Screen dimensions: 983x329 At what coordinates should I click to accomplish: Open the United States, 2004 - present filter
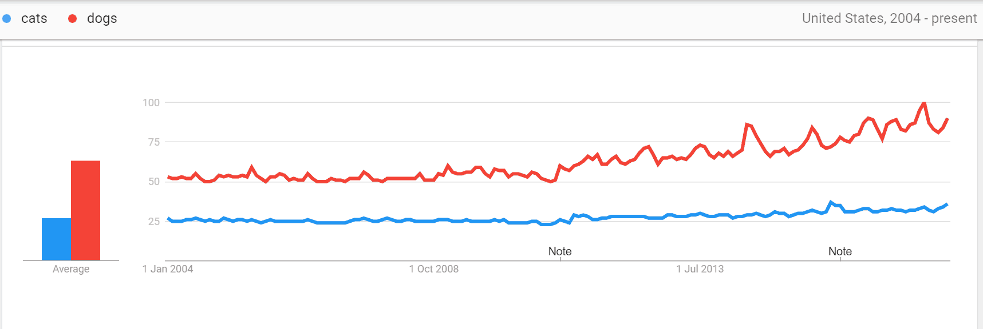point(889,18)
